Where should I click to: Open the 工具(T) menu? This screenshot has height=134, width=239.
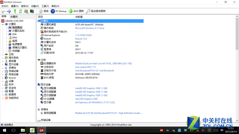click(x=45, y=6)
